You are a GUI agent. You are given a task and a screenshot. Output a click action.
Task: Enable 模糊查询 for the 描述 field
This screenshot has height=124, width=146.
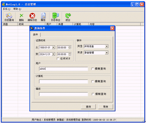tap(93, 94)
